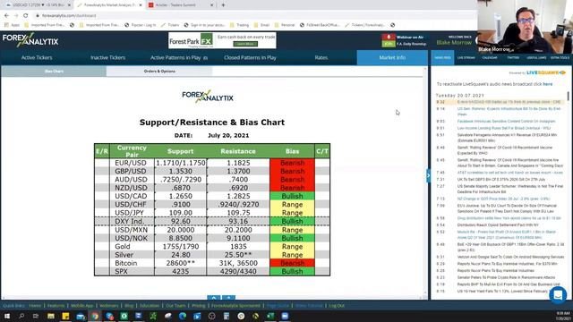
Task: Open File Explorer from the taskbar
Action: [x=51, y=316]
